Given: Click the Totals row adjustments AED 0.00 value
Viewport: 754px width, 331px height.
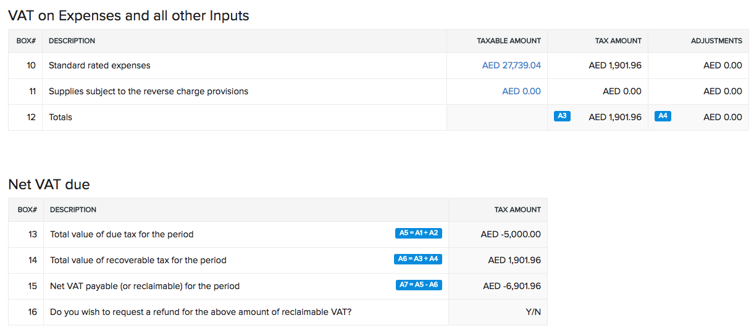Looking at the screenshot, I should click(x=723, y=117).
